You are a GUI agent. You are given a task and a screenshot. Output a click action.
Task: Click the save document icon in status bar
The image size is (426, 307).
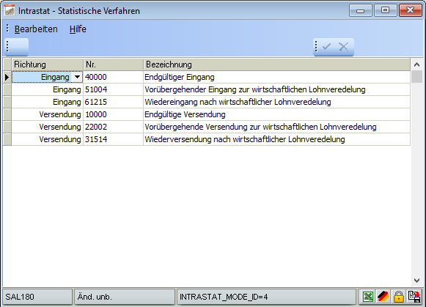click(414, 297)
